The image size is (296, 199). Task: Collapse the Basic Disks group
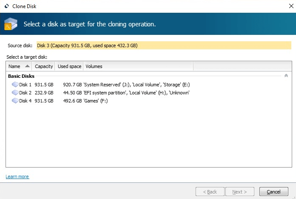pos(286,76)
